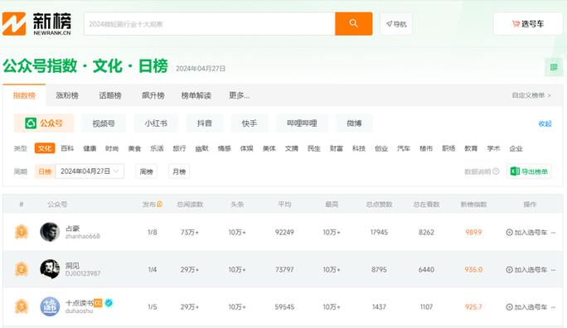The width and height of the screenshot is (567, 328).
Task: Select the 小红书 platform
Action: [x=156, y=123]
